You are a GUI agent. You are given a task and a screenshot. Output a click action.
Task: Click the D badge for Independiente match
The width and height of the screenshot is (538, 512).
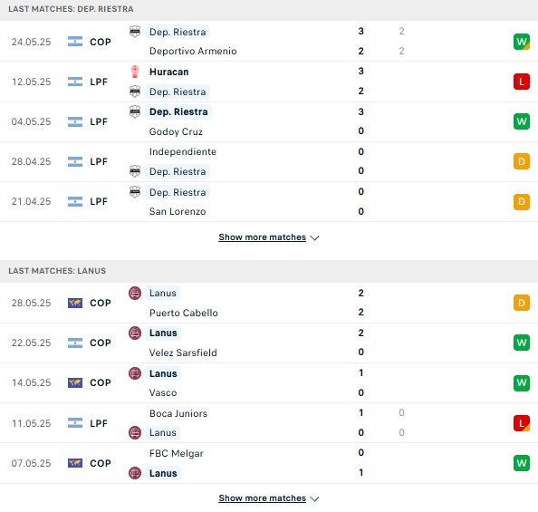tap(521, 161)
